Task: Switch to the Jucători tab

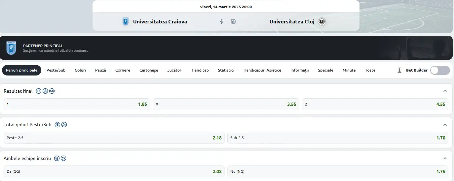Action: coord(175,70)
